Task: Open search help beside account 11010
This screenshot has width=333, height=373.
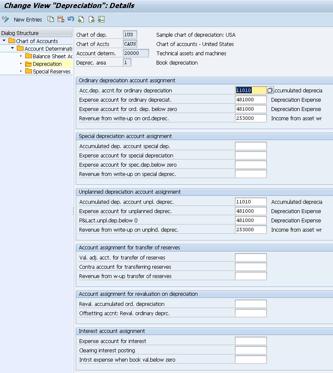Action: click(270, 90)
